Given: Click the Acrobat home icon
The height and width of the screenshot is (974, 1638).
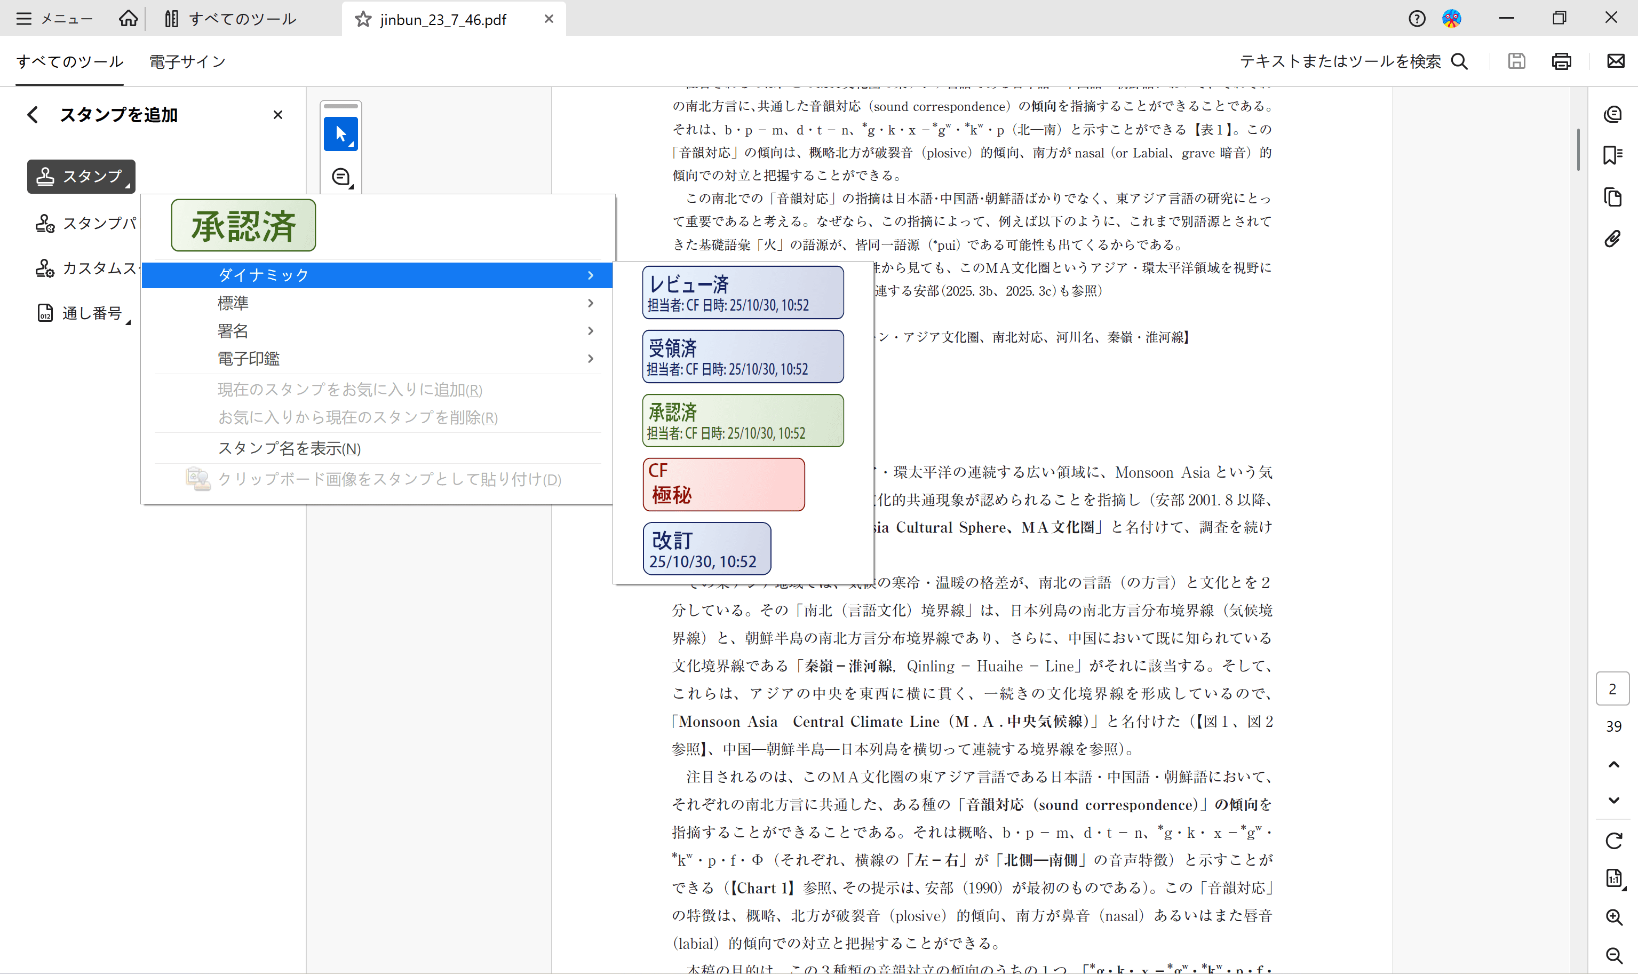Looking at the screenshot, I should [129, 18].
